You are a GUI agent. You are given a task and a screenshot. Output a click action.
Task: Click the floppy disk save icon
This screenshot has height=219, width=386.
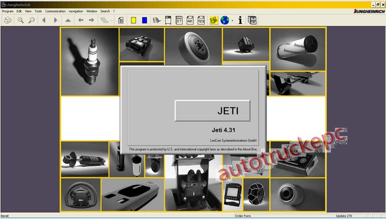252,20
